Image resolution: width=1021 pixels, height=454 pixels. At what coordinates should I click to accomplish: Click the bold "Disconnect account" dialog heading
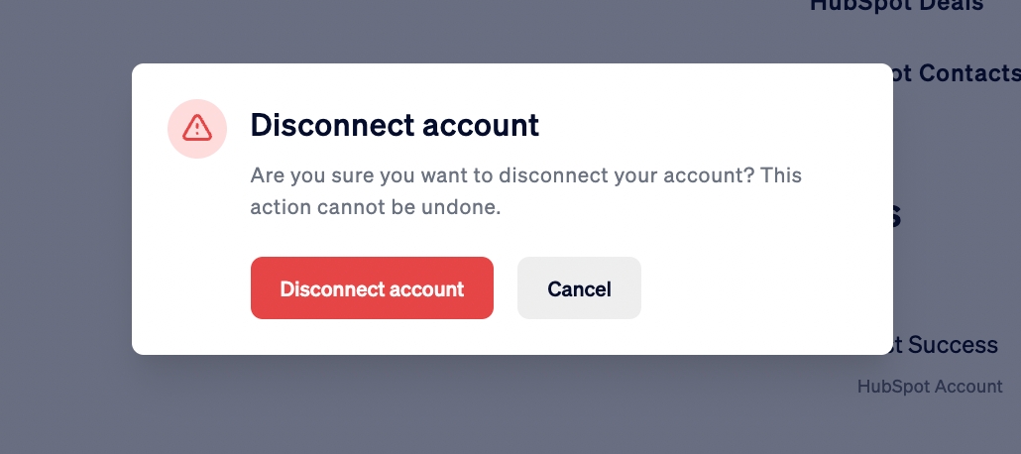(395, 125)
